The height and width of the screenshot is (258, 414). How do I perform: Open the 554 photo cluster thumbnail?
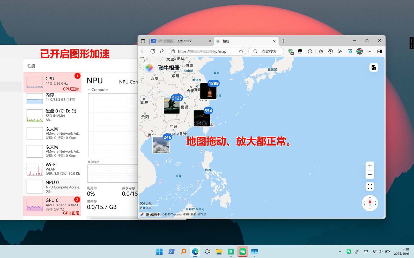202,118
